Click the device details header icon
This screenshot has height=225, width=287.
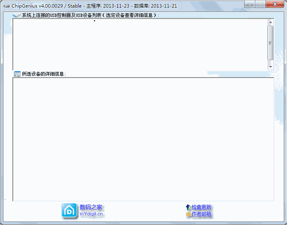(17, 74)
